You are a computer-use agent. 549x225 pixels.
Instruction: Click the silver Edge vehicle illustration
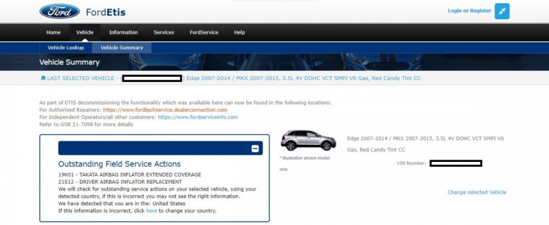(x=308, y=141)
